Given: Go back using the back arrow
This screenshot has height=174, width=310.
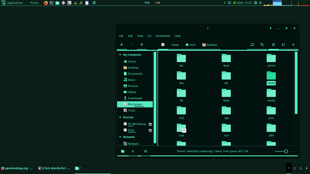Looking at the screenshot, I should pos(122,45).
